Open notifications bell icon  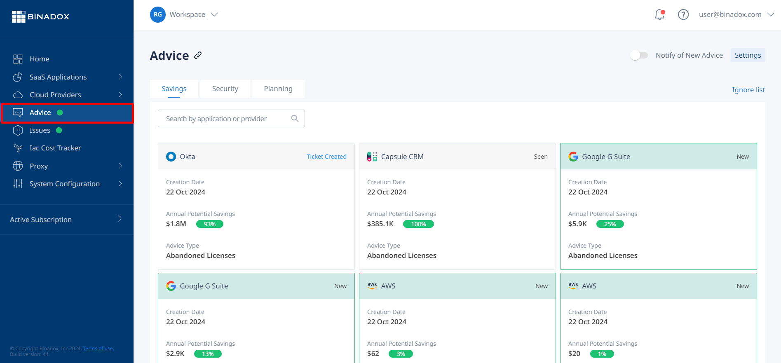660,14
